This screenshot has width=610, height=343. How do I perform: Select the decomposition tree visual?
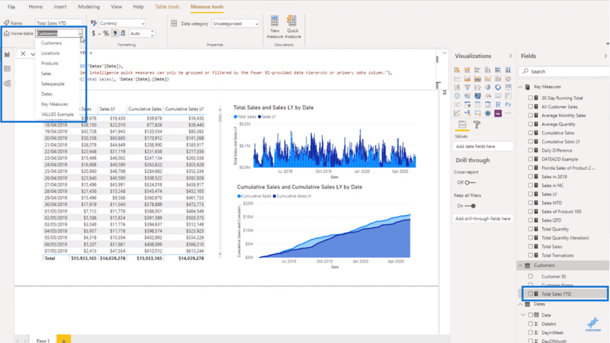pos(467,113)
